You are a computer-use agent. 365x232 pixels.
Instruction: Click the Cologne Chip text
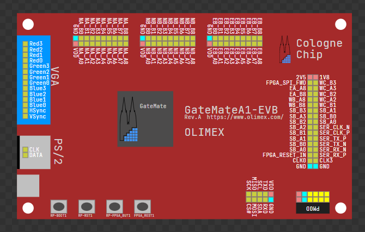click(319, 49)
